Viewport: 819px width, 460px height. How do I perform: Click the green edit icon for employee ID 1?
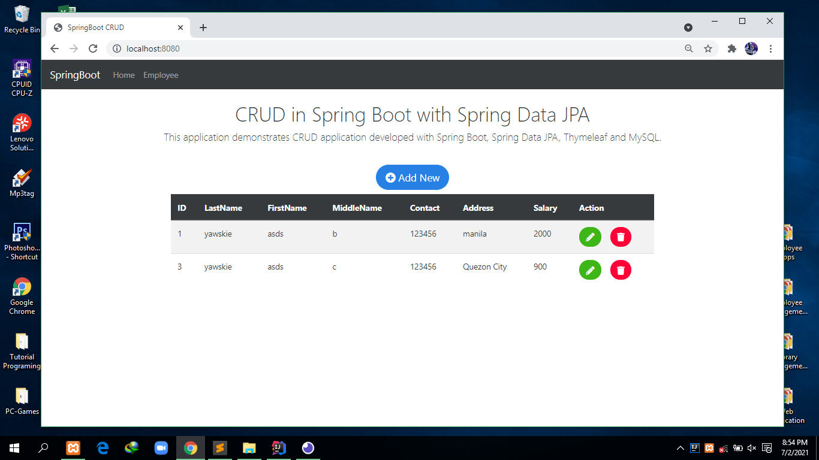pos(590,237)
